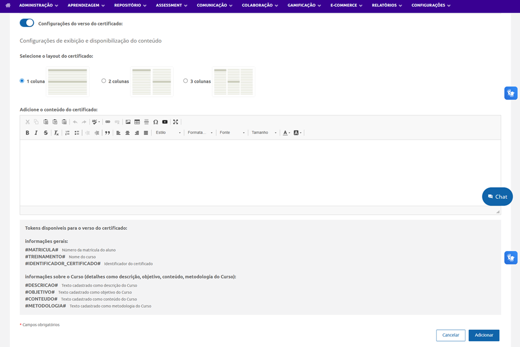Cut selection with the scissors icon
The image size is (520, 347).
(27, 122)
